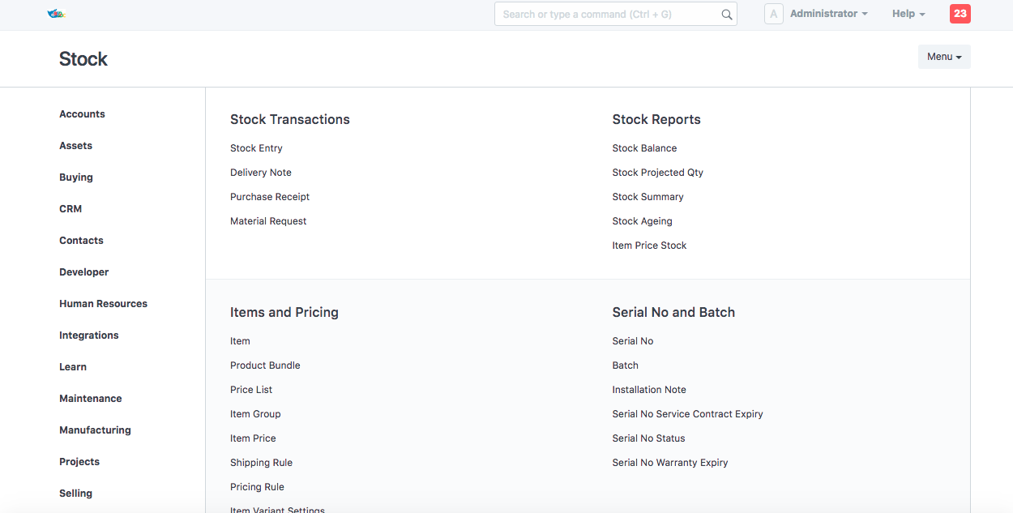Open the CRM module

[x=71, y=209]
